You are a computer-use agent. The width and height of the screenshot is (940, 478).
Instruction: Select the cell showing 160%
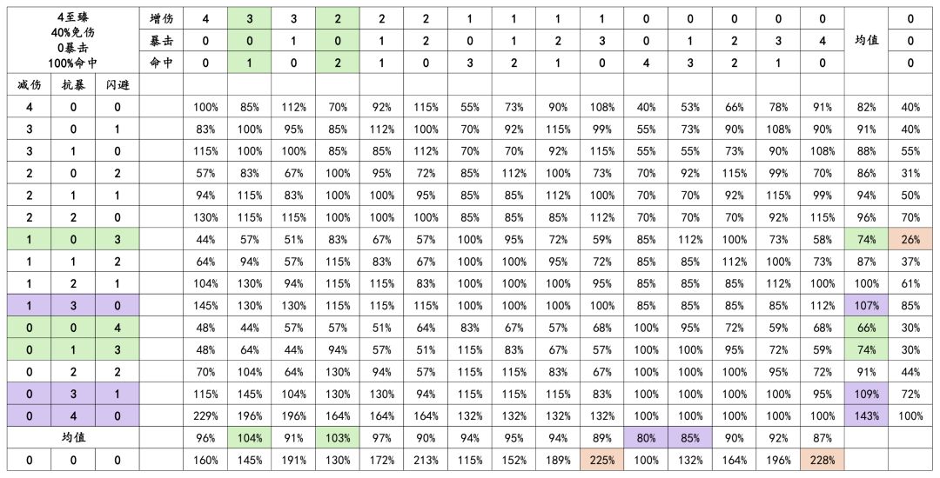coord(205,460)
